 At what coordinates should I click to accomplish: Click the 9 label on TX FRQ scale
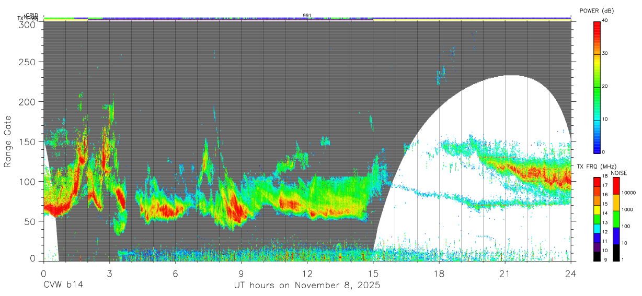coord(604,259)
